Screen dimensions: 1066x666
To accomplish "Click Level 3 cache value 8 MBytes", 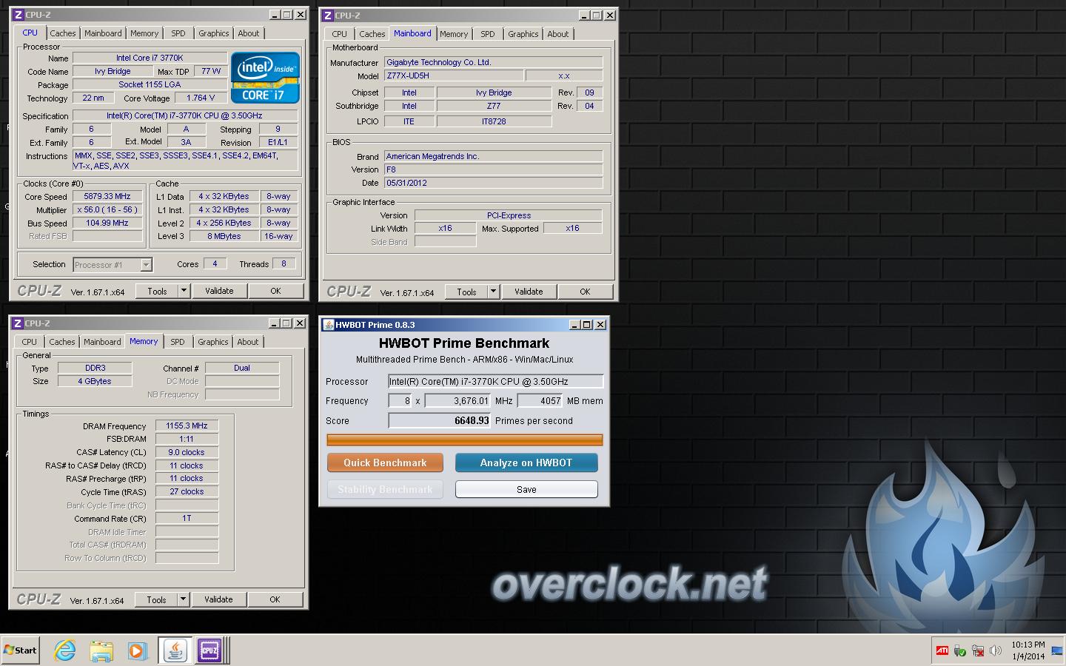I will [224, 237].
